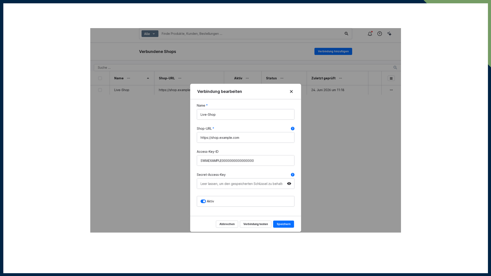Open the notifications bell
The image size is (491, 276).
tap(370, 34)
